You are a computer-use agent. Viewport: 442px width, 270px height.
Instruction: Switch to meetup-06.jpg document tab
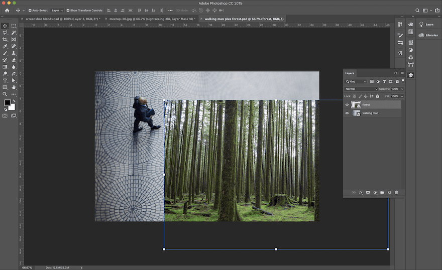coord(152,19)
